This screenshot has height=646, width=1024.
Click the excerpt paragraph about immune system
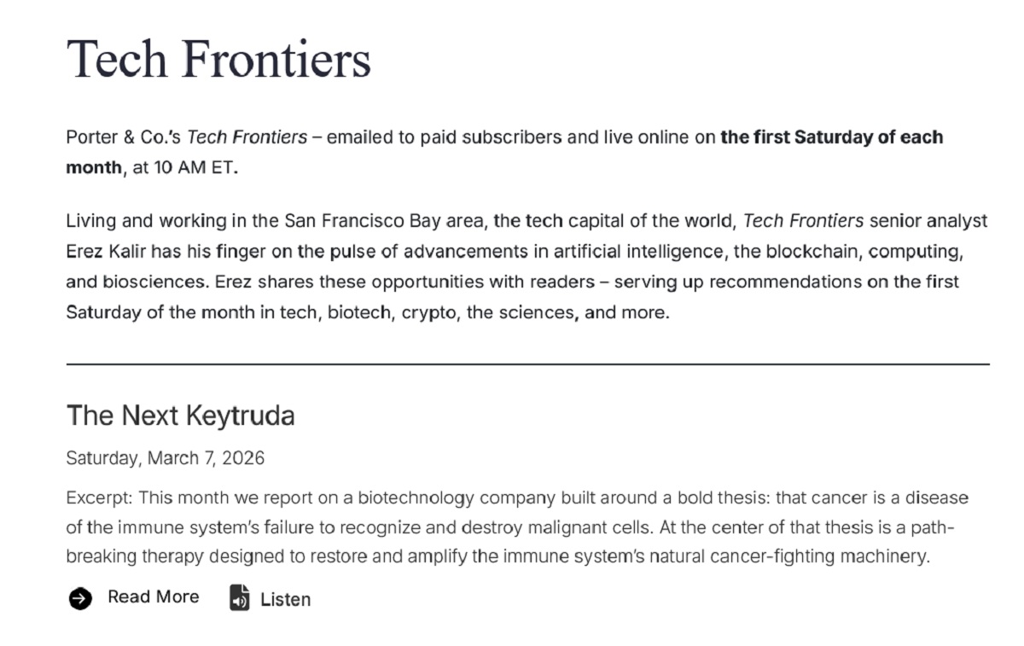tap(512, 527)
